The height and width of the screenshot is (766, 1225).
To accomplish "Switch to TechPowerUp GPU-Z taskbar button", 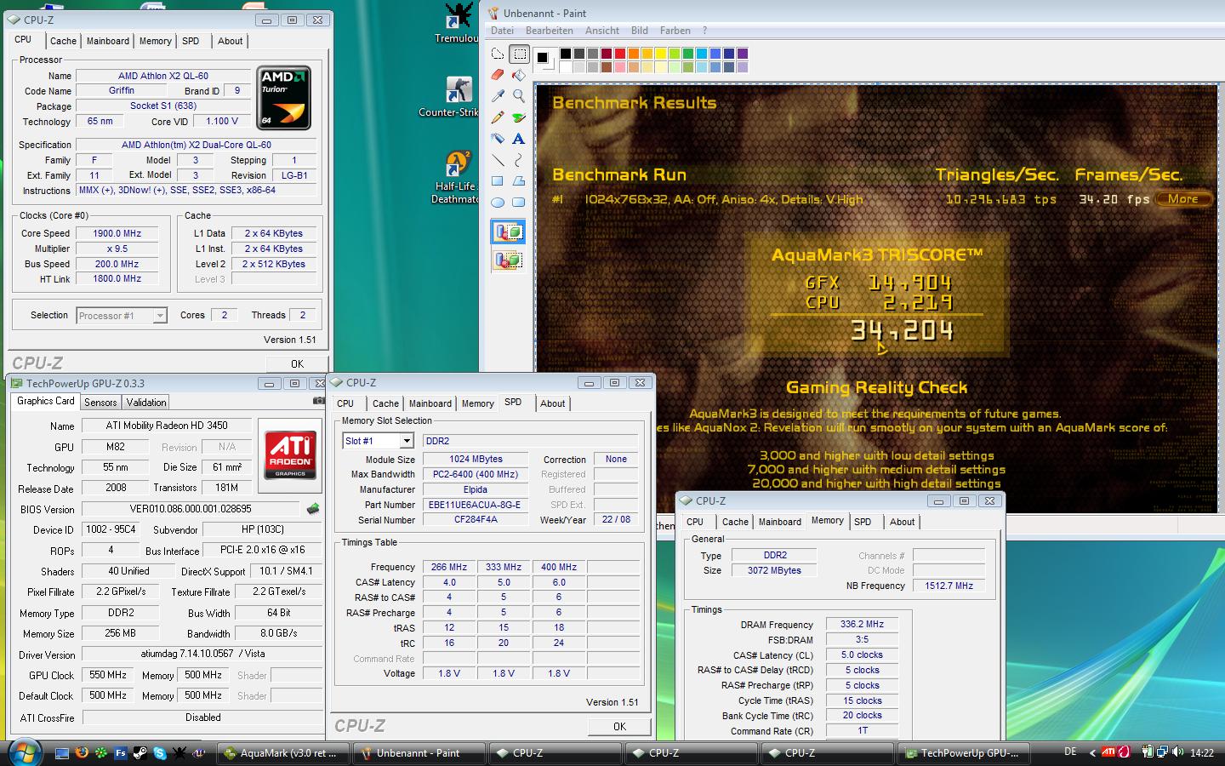I will pyautogui.click(x=963, y=753).
